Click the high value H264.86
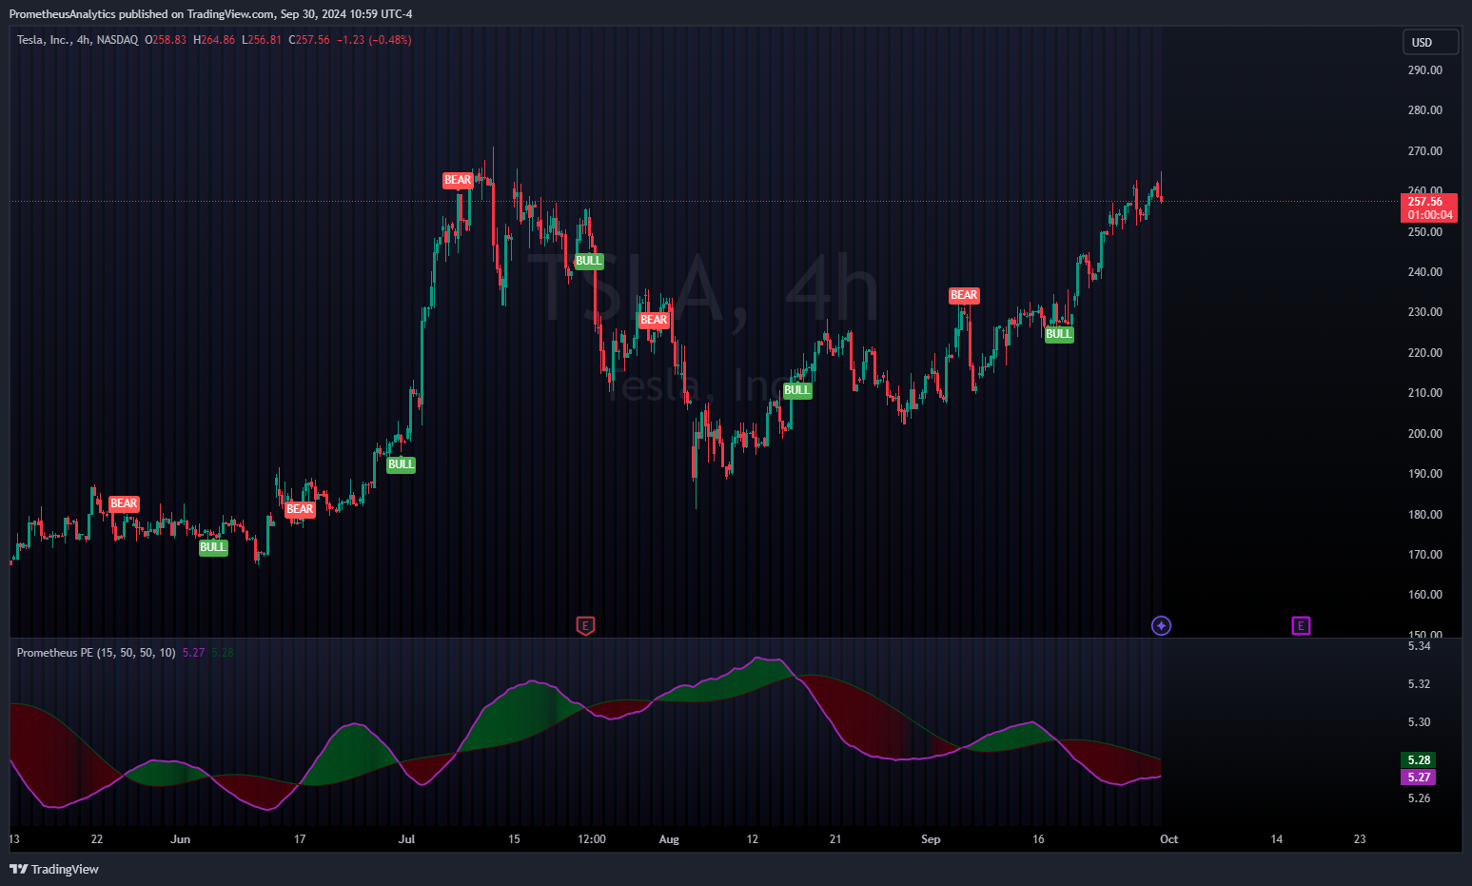Image resolution: width=1472 pixels, height=886 pixels. click(x=214, y=40)
